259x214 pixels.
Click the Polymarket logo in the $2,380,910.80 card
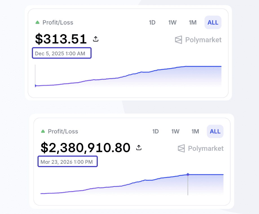tap(201, 149)
